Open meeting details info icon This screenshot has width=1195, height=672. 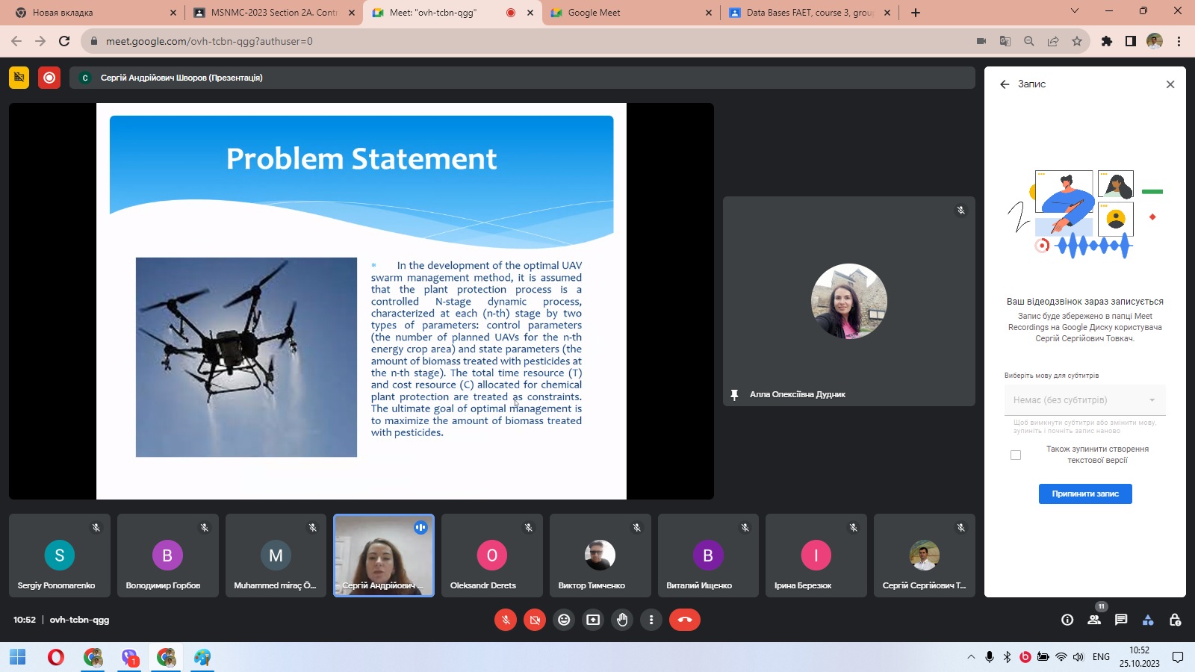[1067, 620]
